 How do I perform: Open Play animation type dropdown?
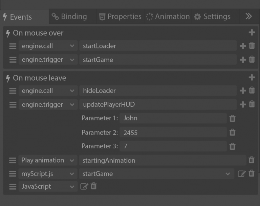(x=48, y=160)
